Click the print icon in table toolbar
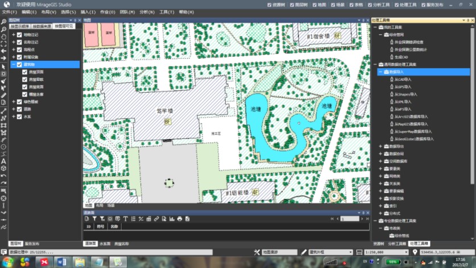 [180, 218]
